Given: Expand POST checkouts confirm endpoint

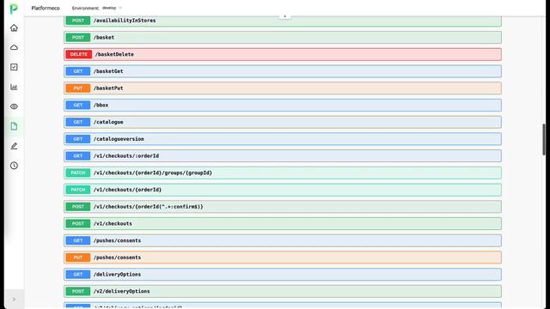Looking at the screenshot, I should pyautogui.click(x=283, y=207).
